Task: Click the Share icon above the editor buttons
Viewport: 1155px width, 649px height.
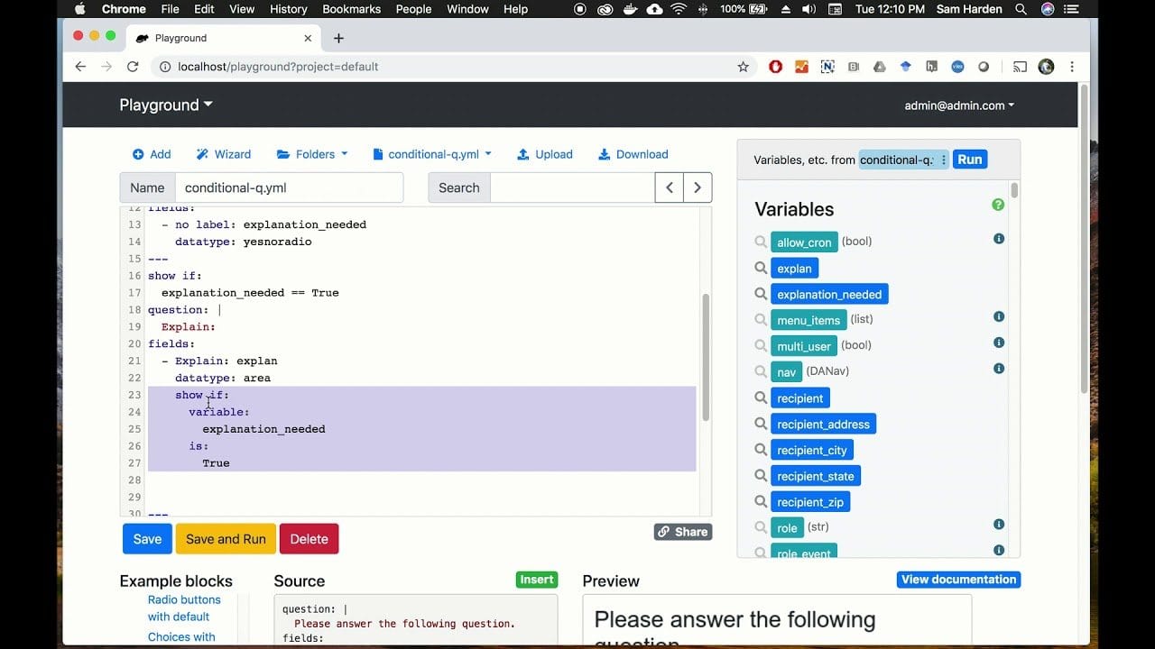Action: coord(682,531)
